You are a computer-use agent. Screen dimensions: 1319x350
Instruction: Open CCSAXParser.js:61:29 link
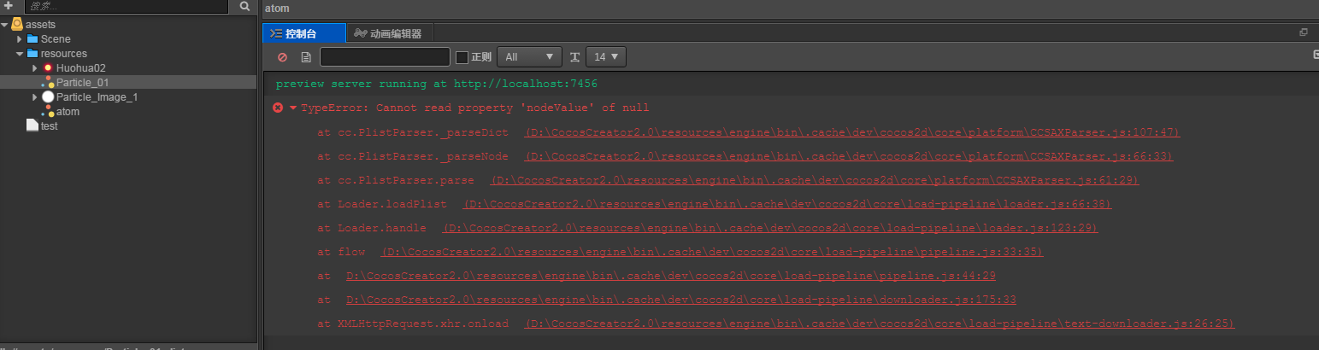[815, 180]
